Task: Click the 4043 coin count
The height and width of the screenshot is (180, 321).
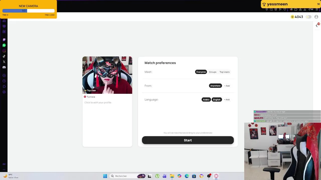Action: (299, 17)
